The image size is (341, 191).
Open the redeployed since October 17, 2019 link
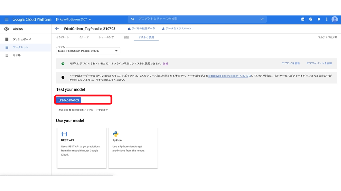(x=228, y=76)
